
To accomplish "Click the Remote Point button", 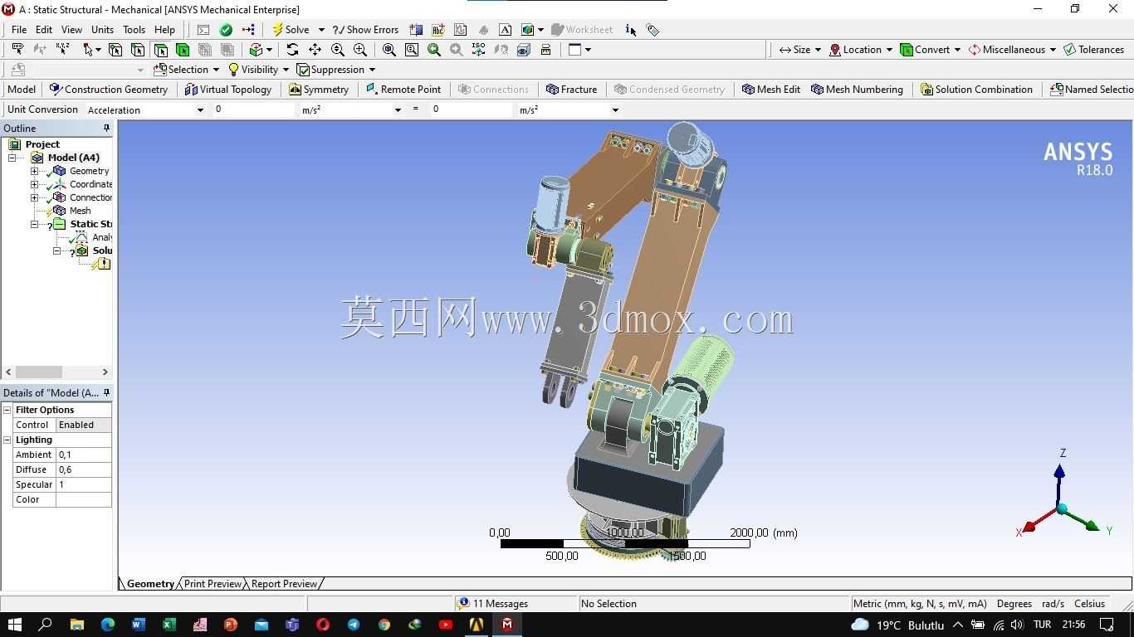I will [x=403, y=90].
